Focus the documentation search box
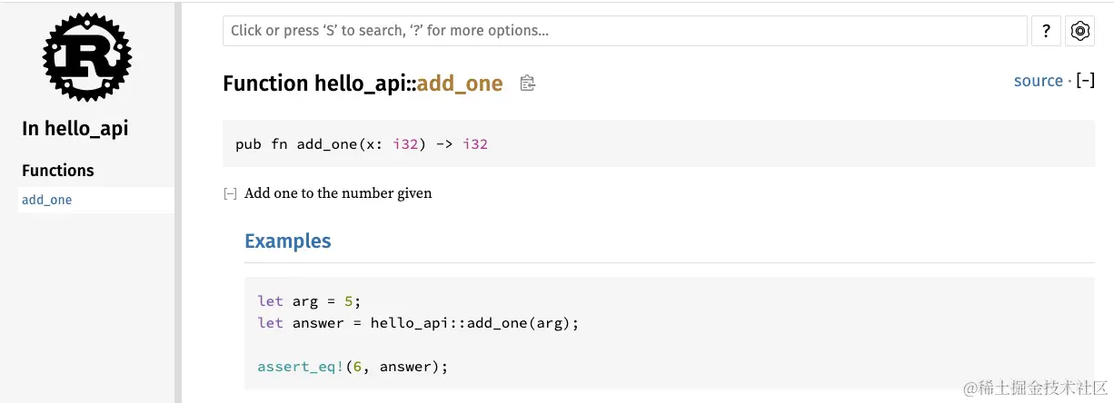This screenshot has width=1114, height=403. pos(624,31)
